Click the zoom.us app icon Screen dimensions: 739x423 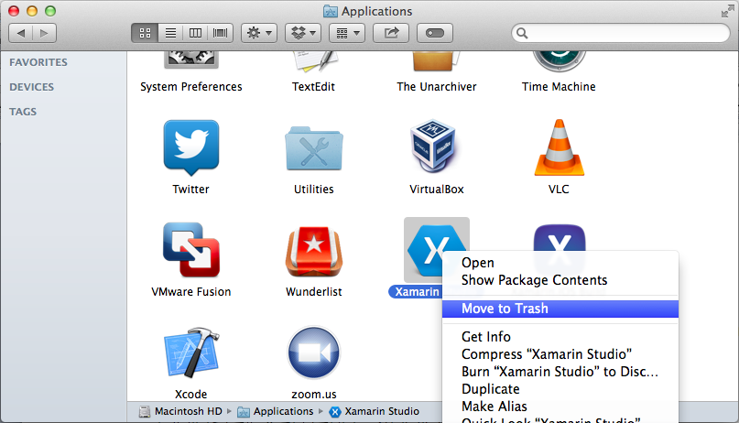pos(314,352)
